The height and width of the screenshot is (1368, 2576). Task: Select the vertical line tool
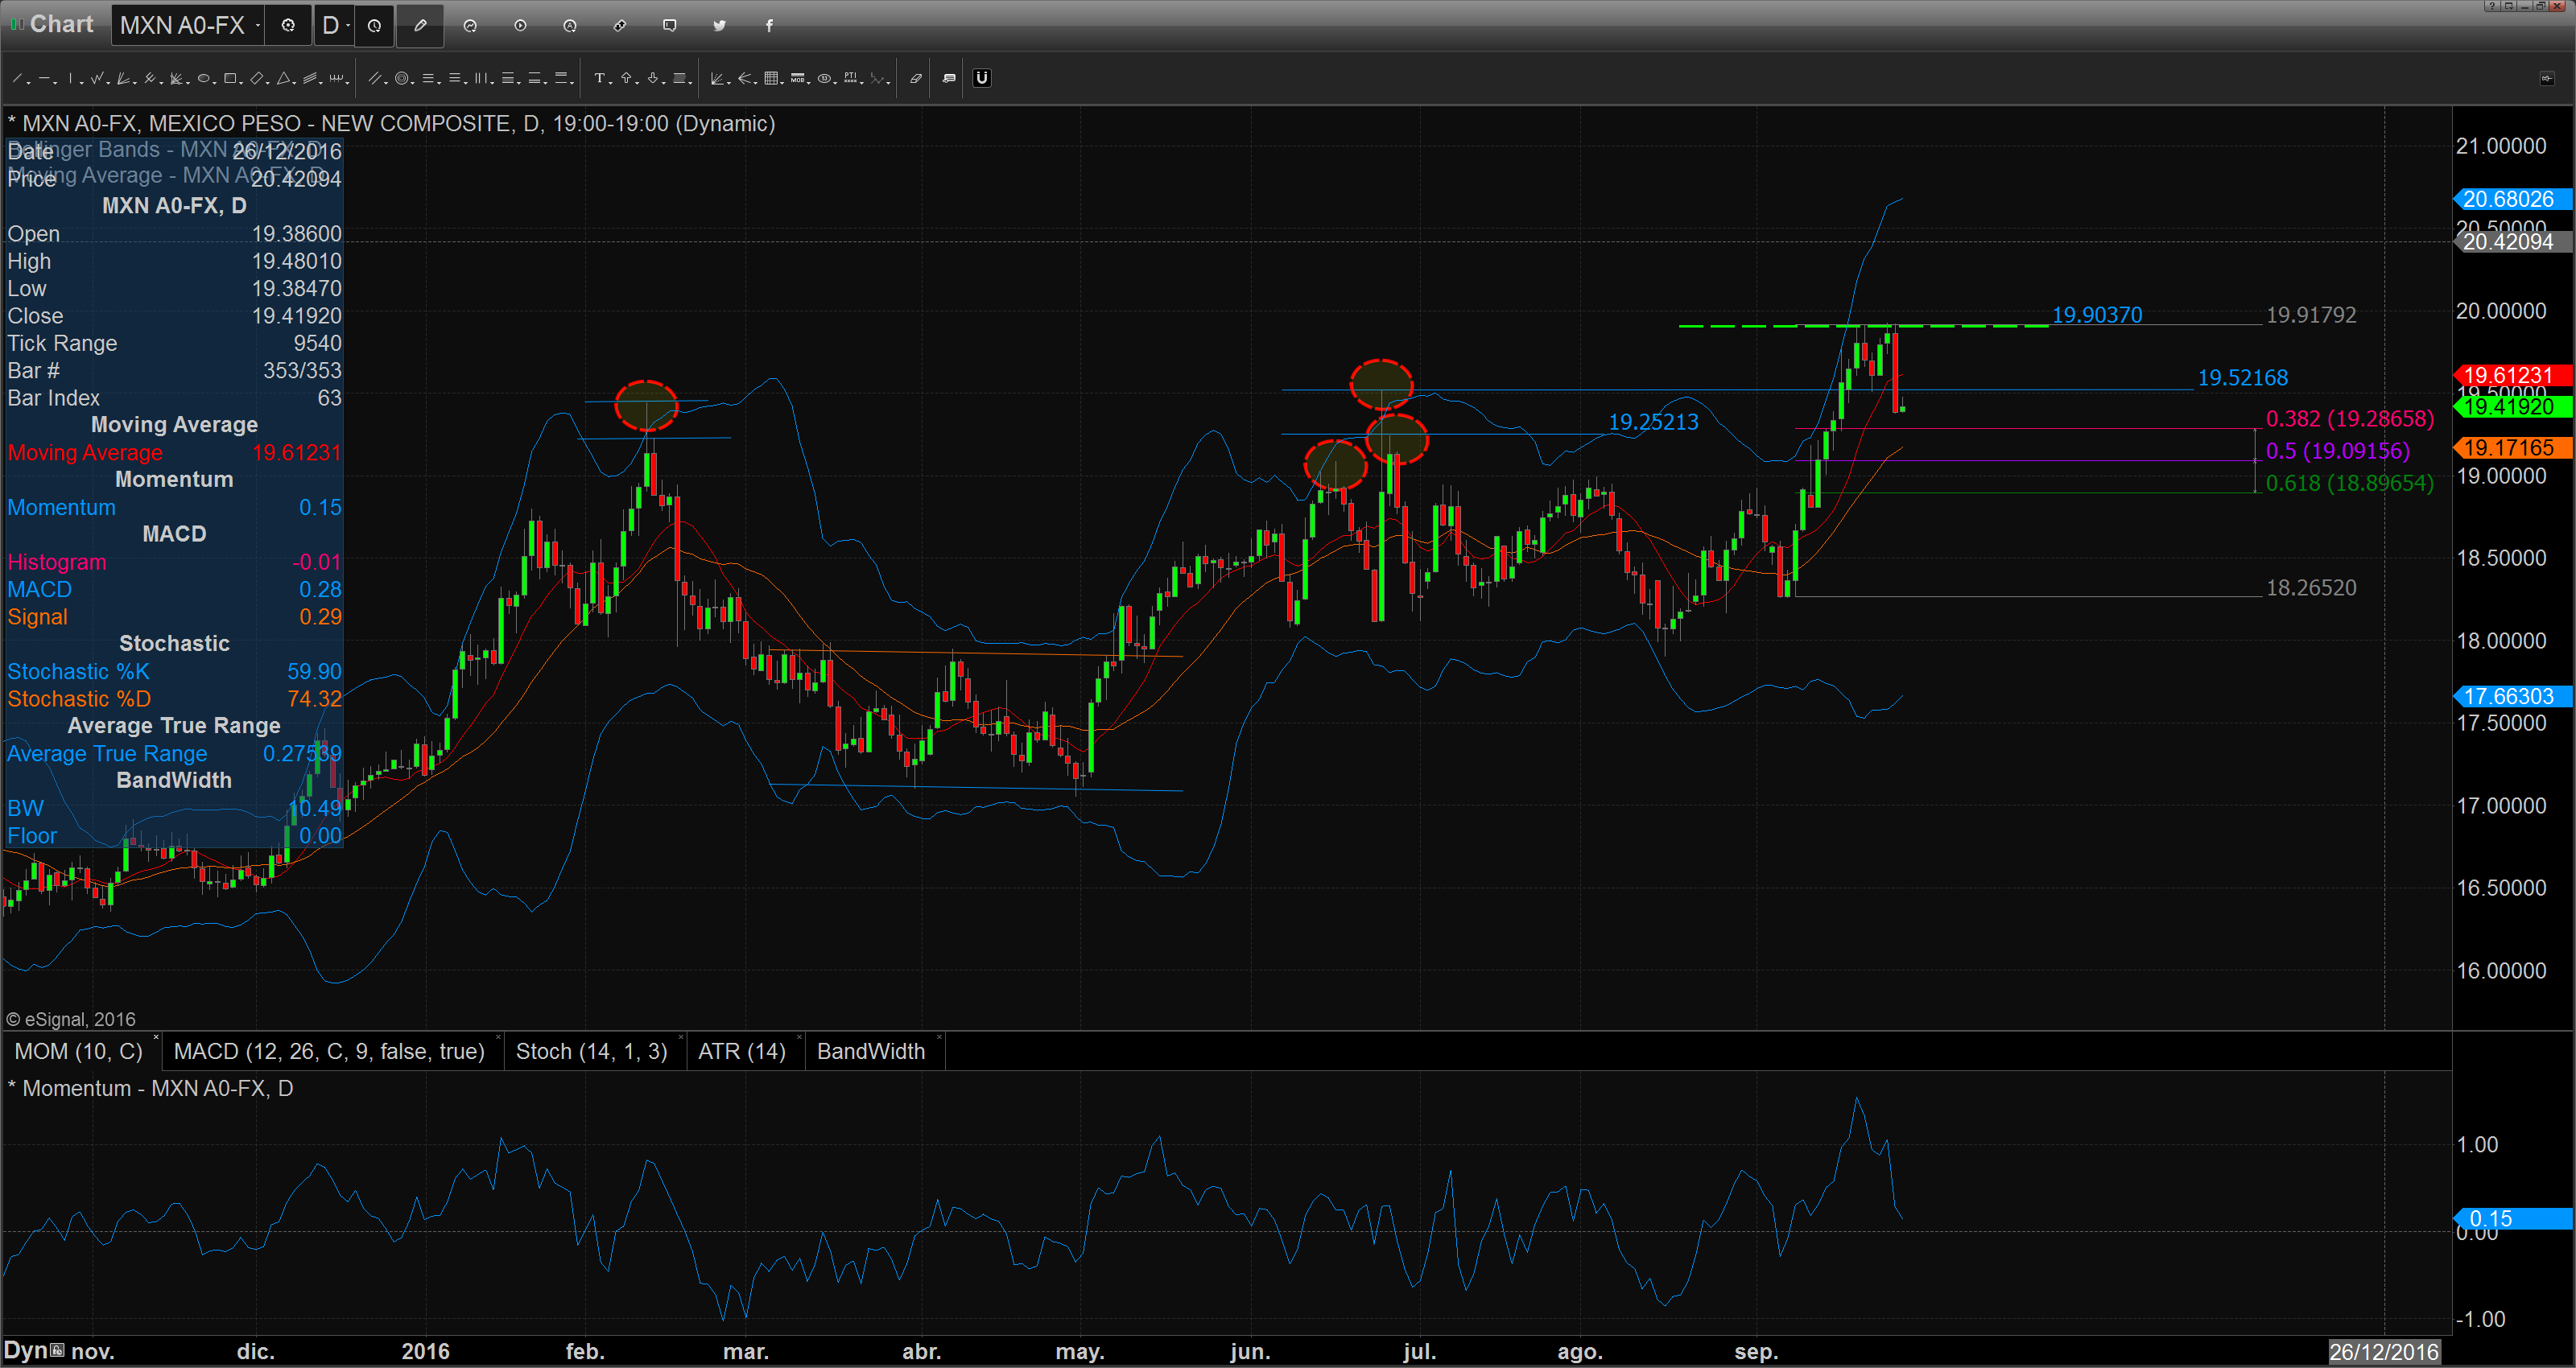pyautogui.click(x=70, y=78)
